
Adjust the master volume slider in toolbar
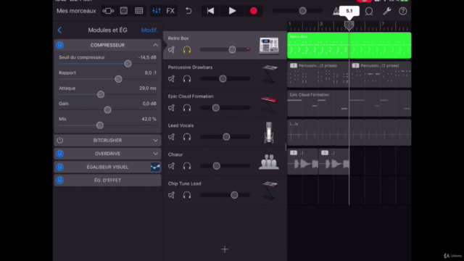pyautogui.click(x=302, y=11)
